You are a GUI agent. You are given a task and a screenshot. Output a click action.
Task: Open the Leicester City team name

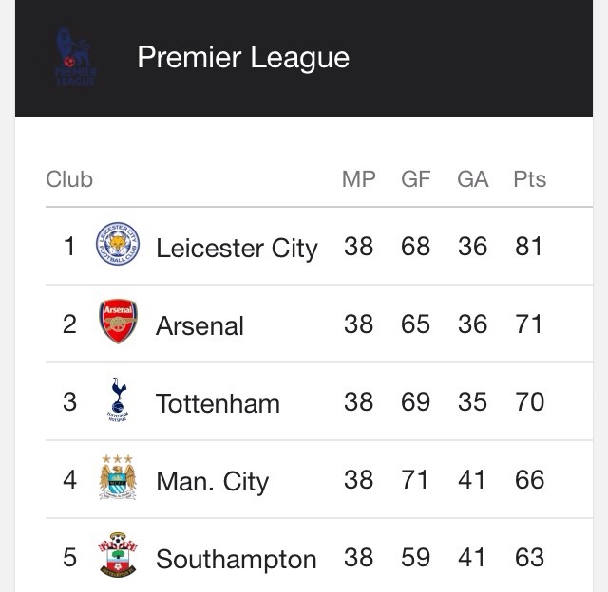(x=237, y=249)
